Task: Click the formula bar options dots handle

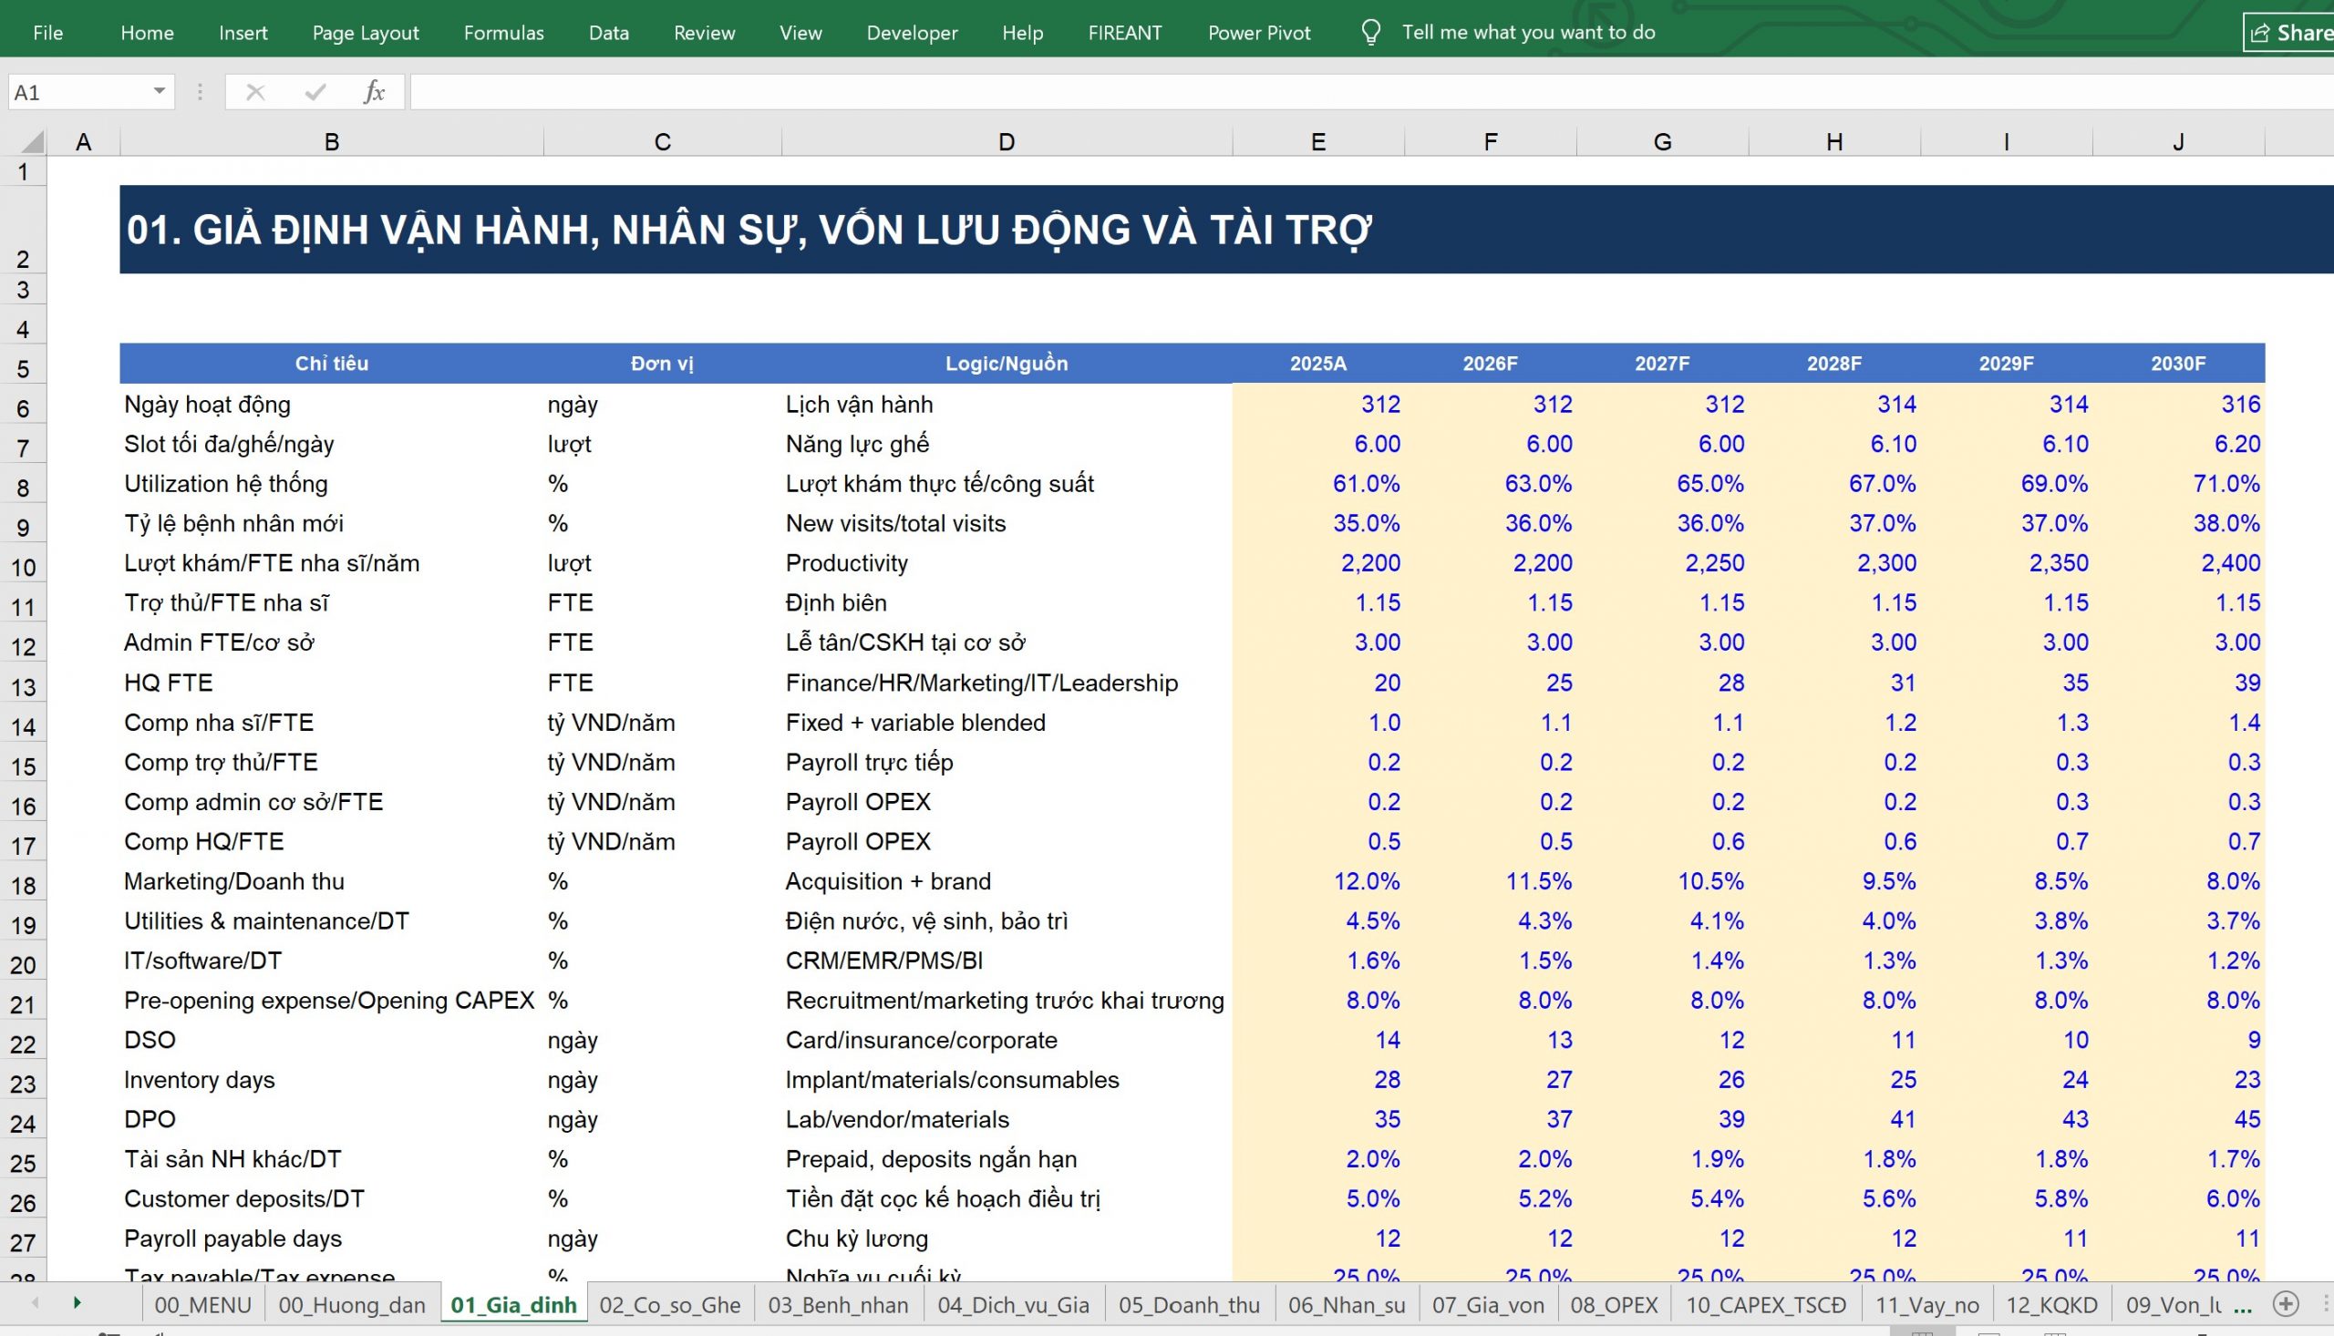Action: [x=200, y=92]
